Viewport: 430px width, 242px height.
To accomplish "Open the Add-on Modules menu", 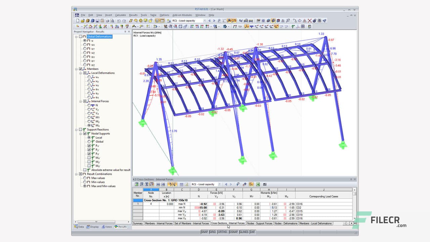I will pos(182,15).
